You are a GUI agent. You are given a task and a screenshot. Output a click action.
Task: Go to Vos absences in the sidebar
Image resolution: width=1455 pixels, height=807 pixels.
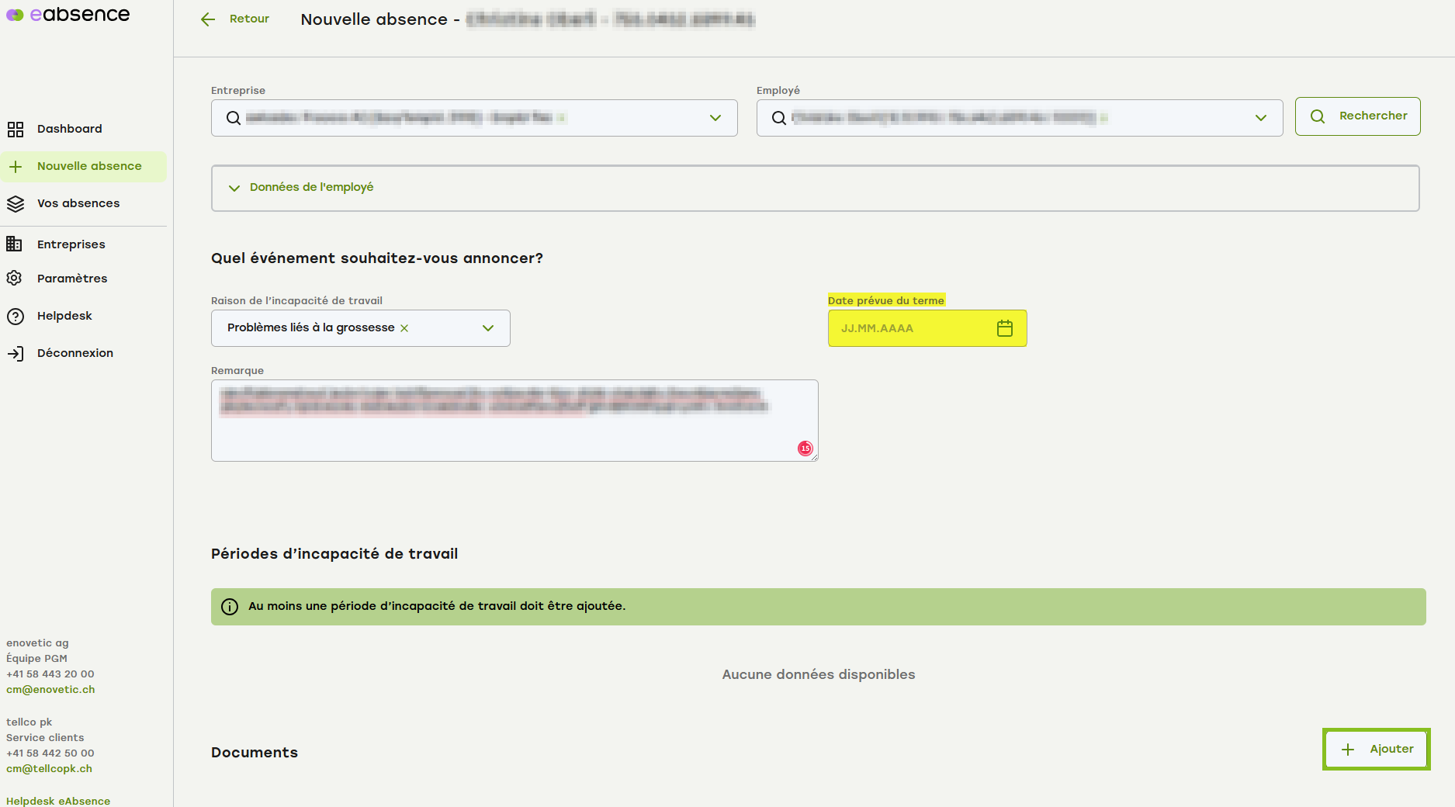(78, 203)
